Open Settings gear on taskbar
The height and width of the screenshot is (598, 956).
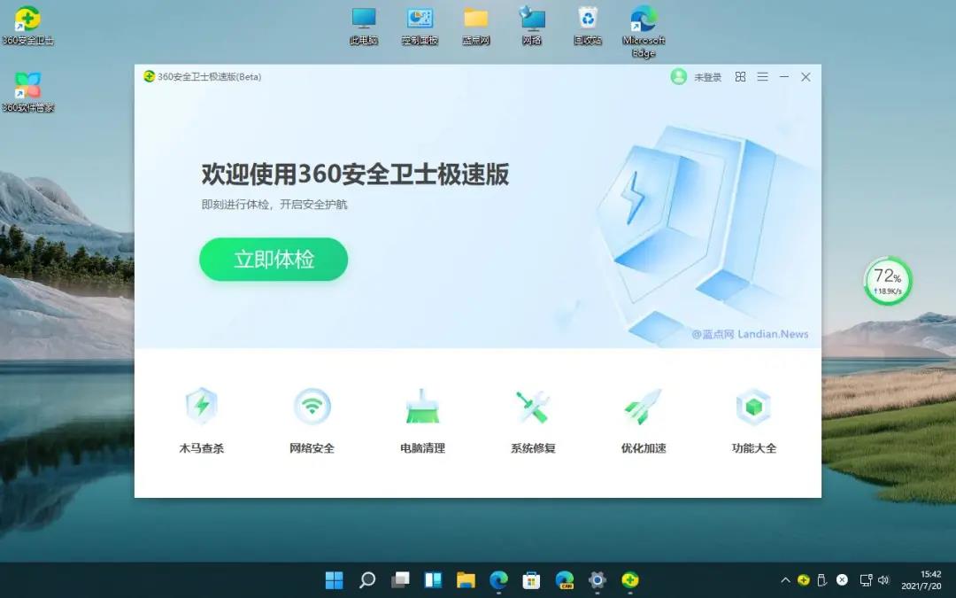pyautogui.click(x=597, y=579)
